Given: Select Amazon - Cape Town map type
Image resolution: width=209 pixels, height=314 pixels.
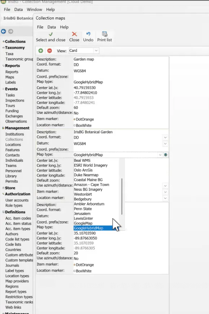Looking at the screenshot, I should click(91, 185).
